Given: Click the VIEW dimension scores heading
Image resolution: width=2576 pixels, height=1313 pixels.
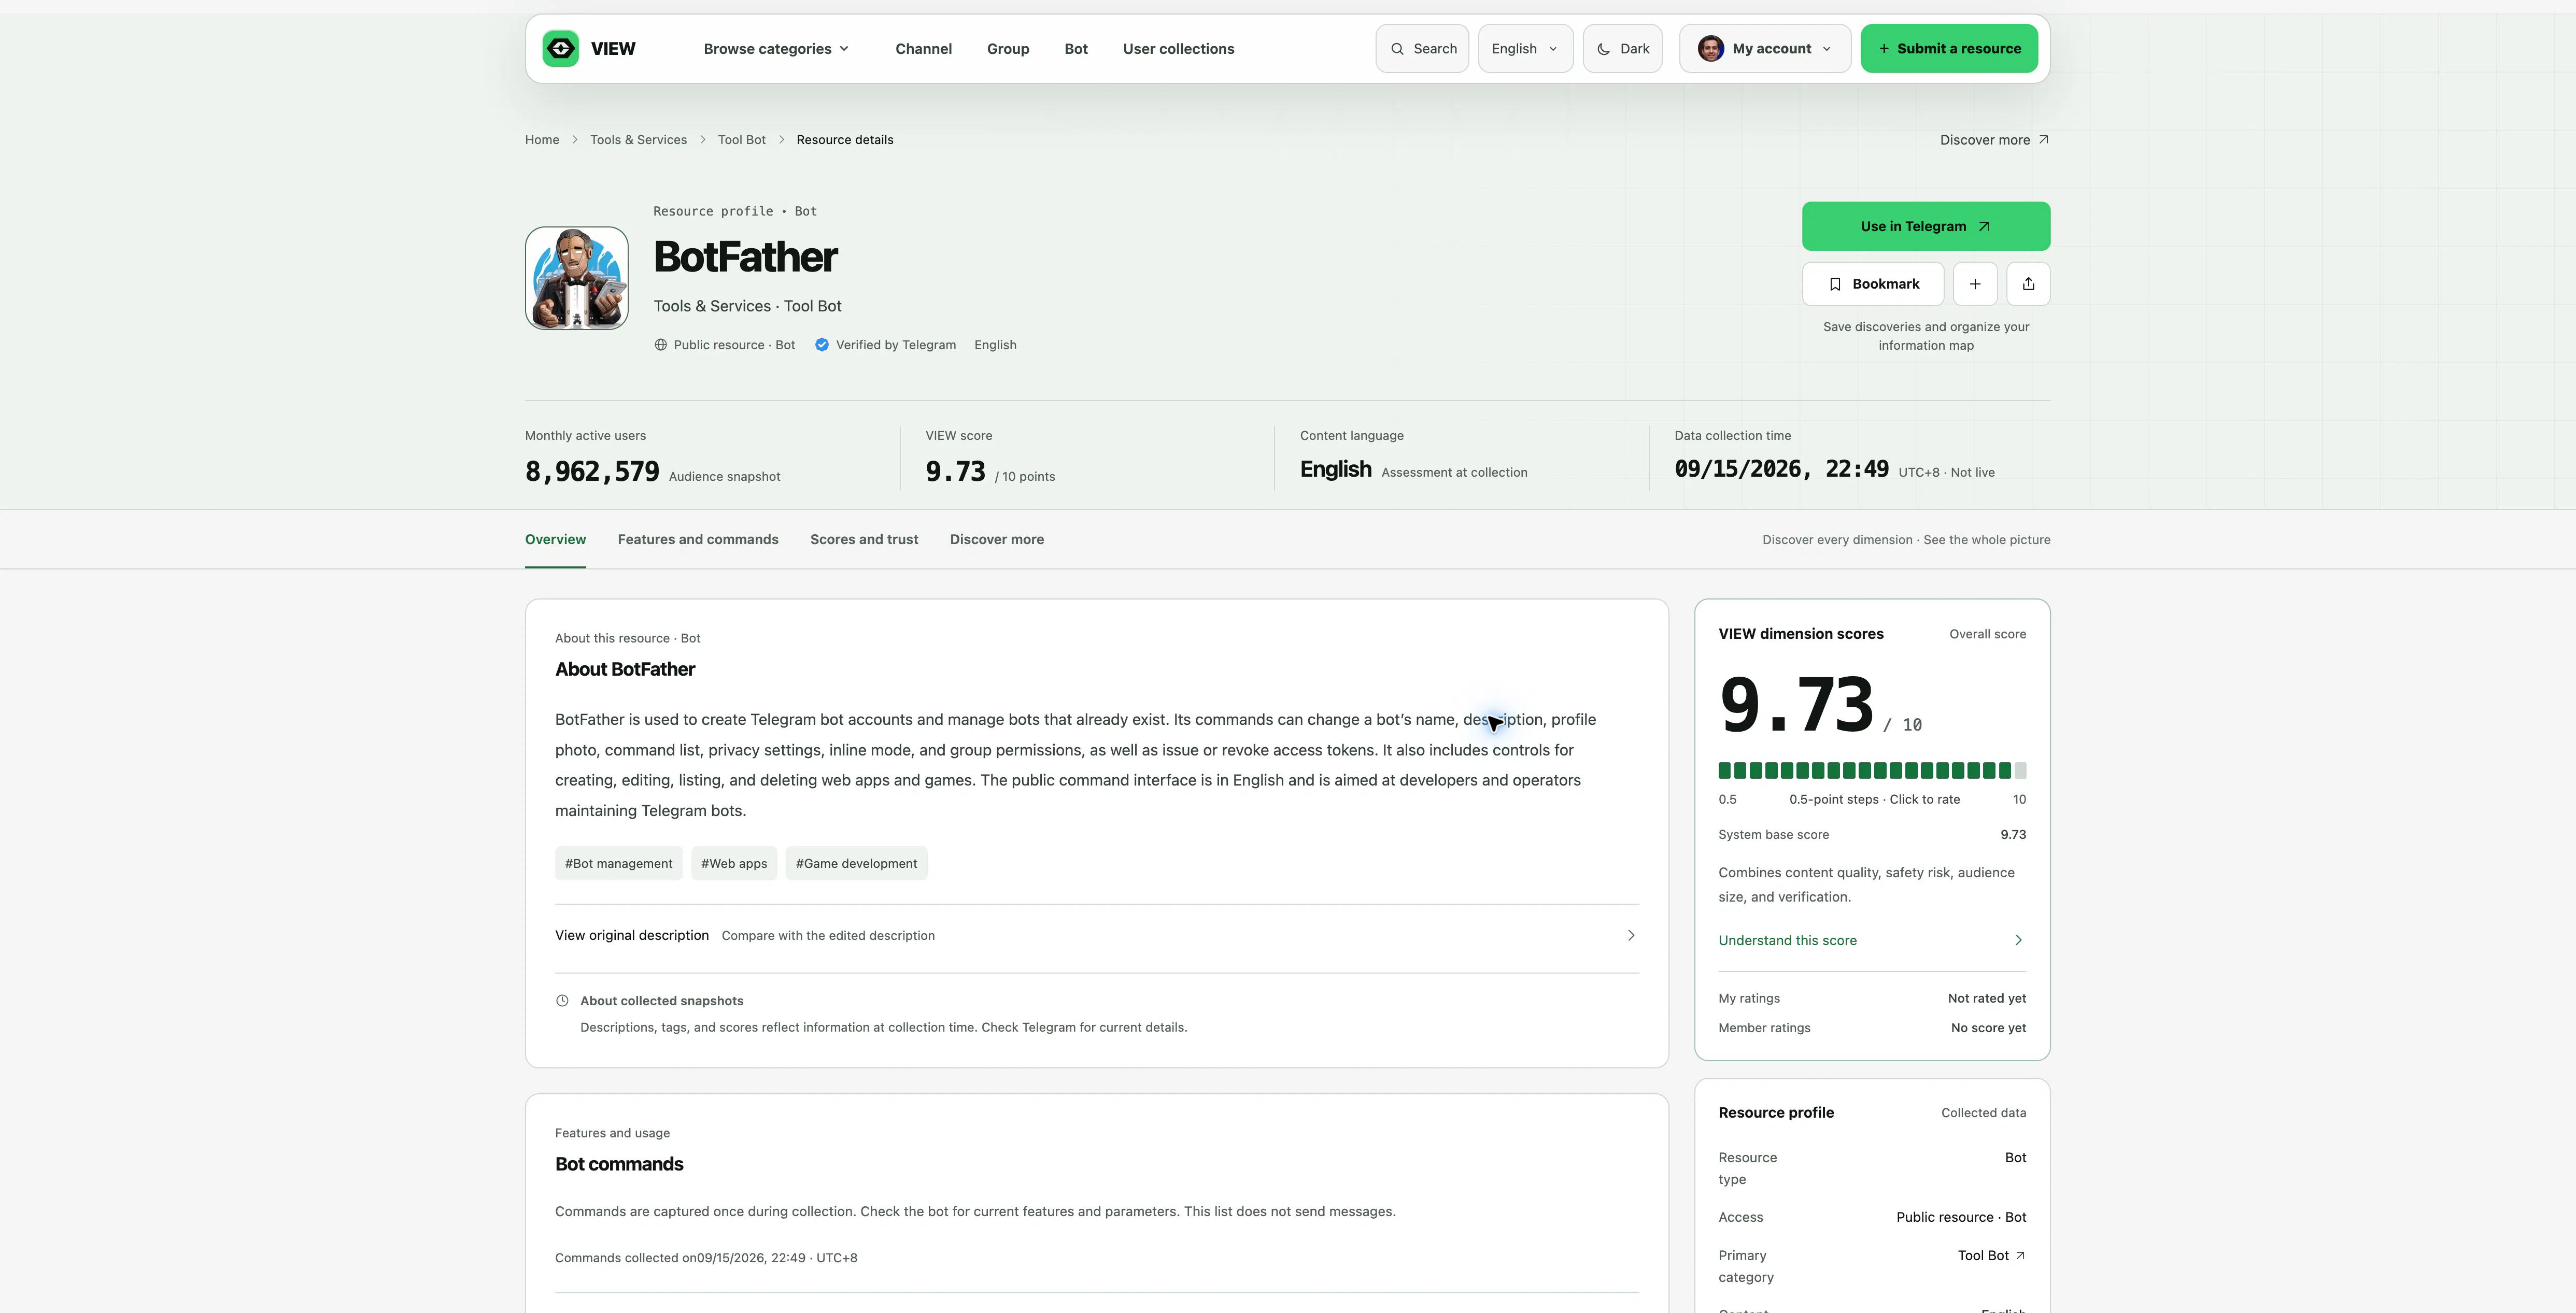Looking at the screenshot, I should [x=1801, y=634].
